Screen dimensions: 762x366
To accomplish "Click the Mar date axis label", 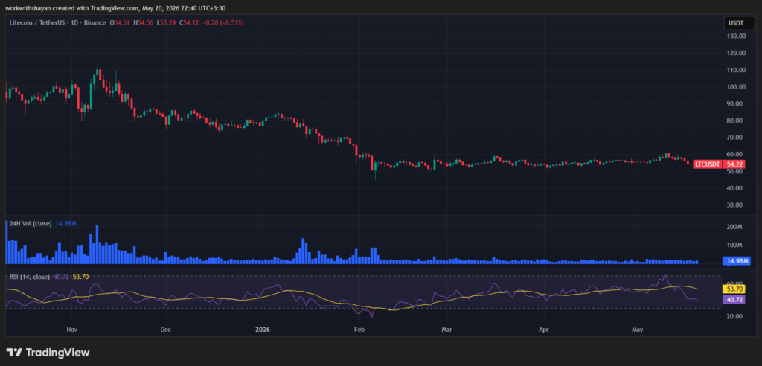I will coord(446,330).
